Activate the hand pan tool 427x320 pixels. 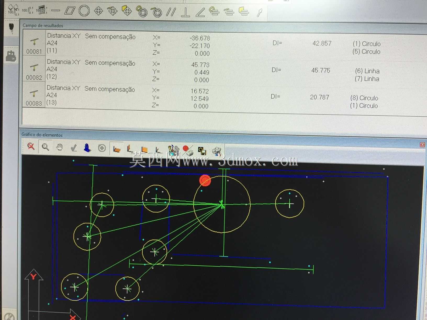pyautogui.click(x=60, y=147)
